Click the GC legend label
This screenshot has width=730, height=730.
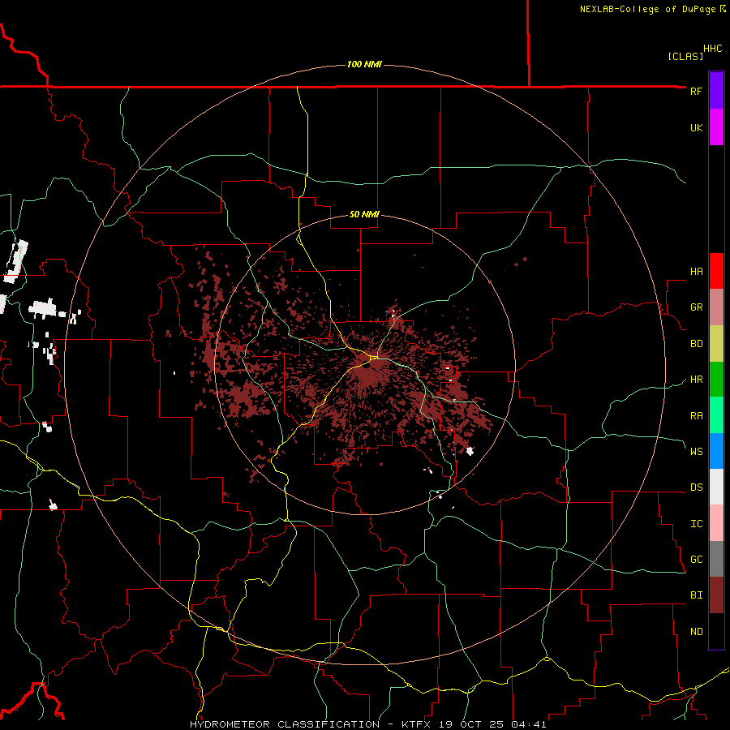pyautogui.click(x=696, y=560)
